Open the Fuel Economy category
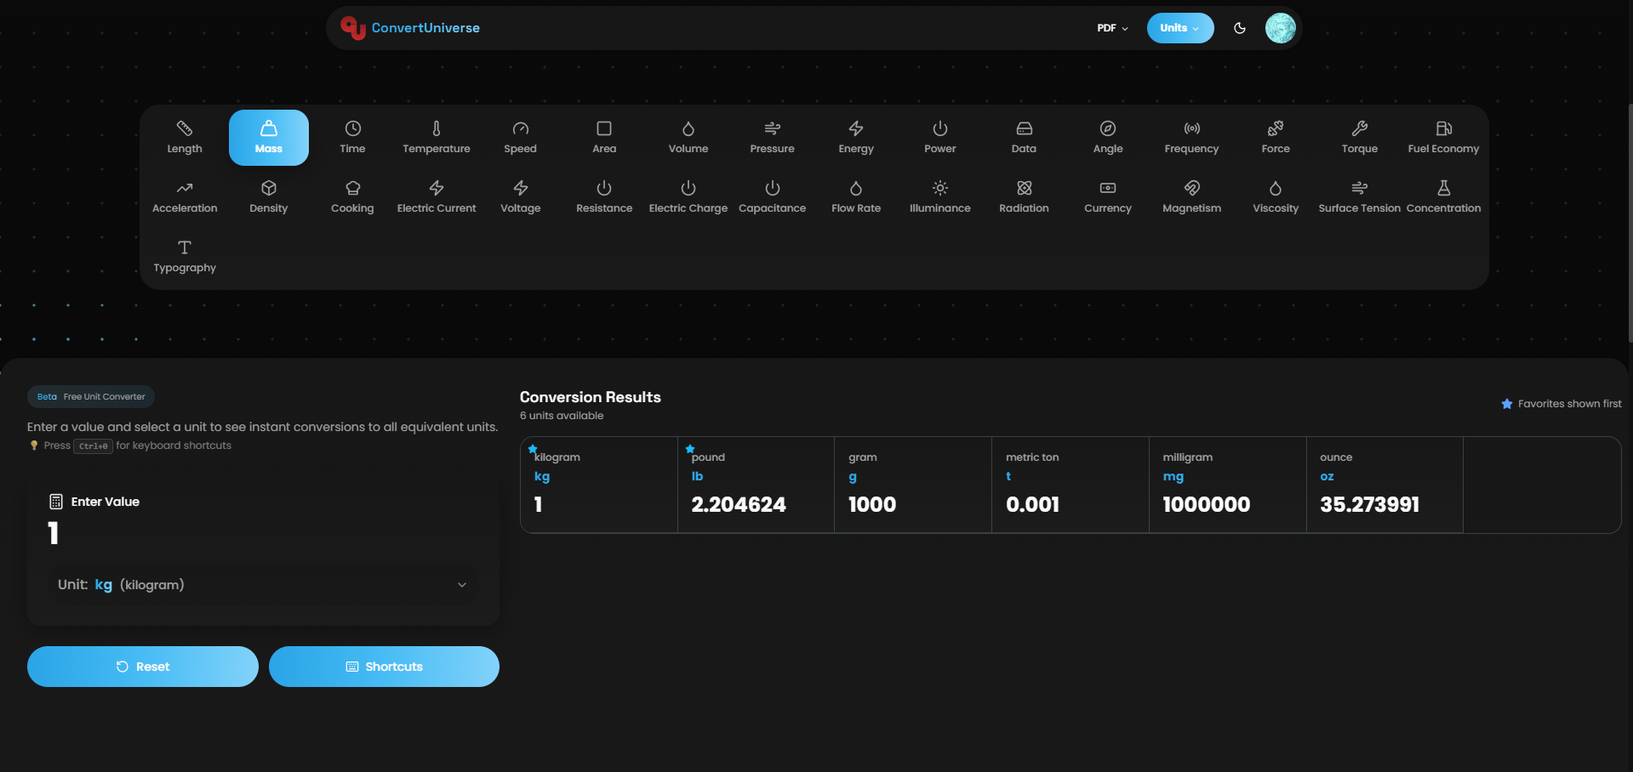This screenshot has width=1633, height=772. (1443, 137)
